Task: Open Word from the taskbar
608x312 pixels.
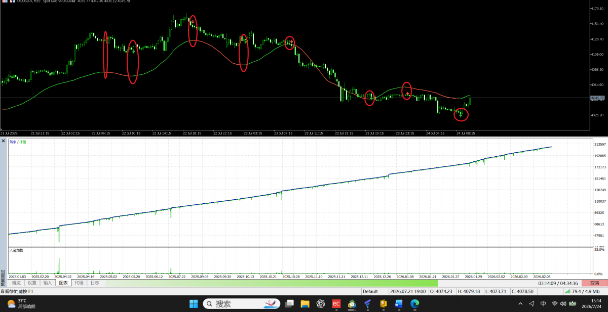Action: 399,304
